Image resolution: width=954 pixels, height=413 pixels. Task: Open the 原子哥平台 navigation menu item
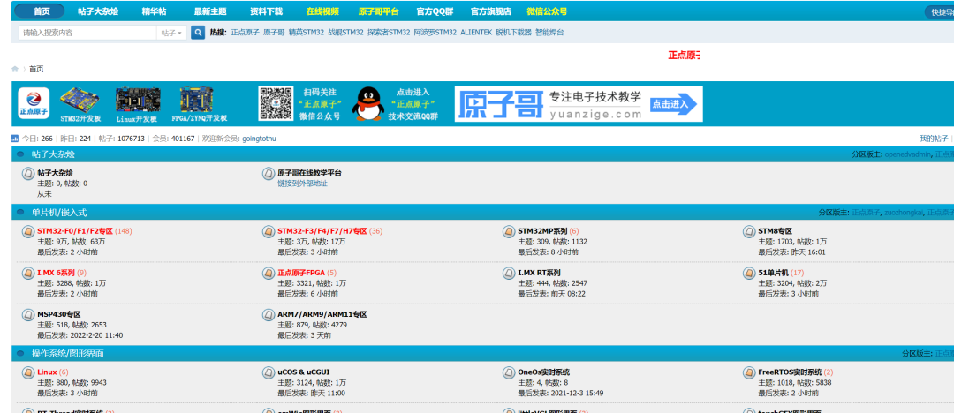click(378, 11)
